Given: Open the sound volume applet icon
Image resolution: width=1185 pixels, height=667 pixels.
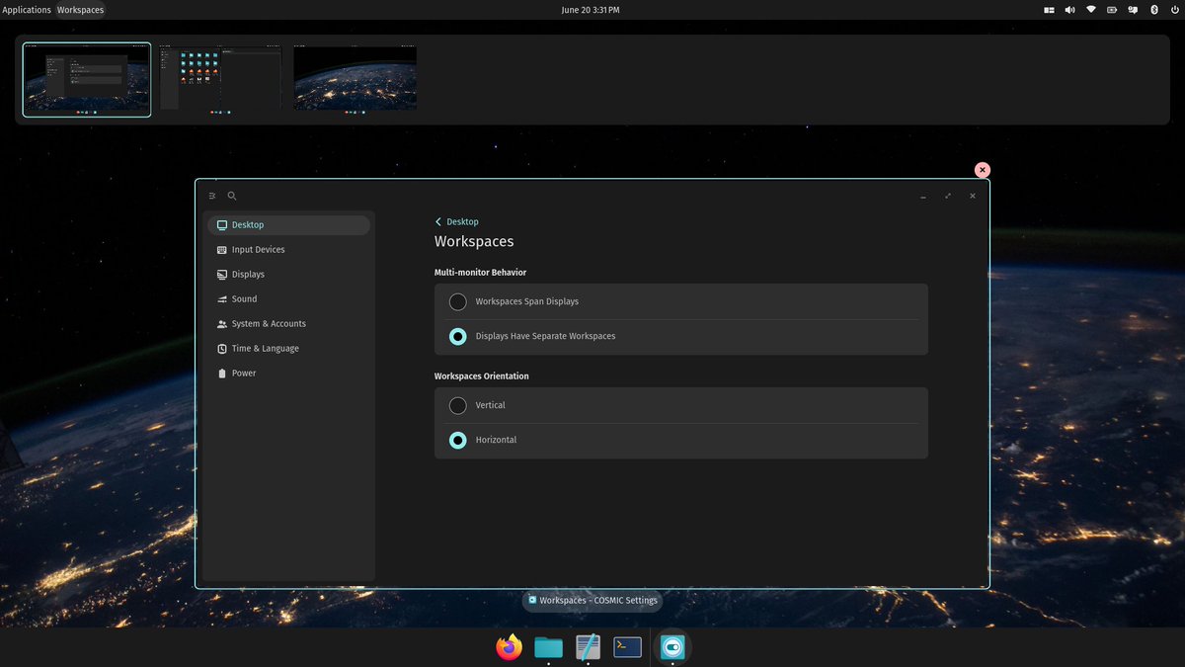Looking at the screenshot, I should 1070,10.
